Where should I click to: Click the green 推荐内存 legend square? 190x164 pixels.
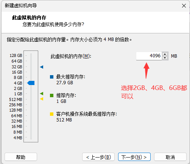click(x=51, y=95)
